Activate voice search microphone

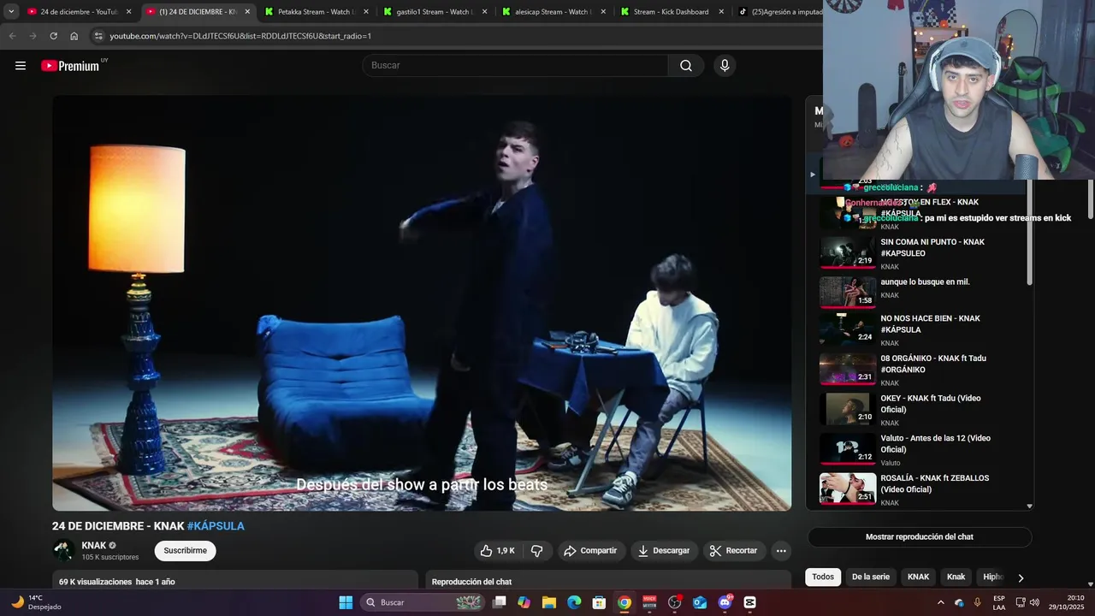(725, 66)
